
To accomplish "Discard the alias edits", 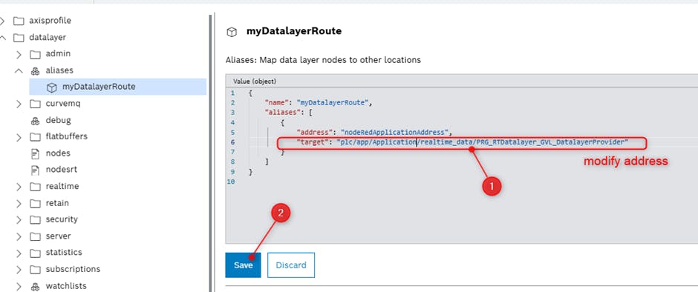I will click(291, 265).
